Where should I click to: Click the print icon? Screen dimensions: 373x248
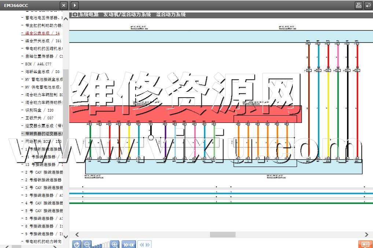[358, 5]
